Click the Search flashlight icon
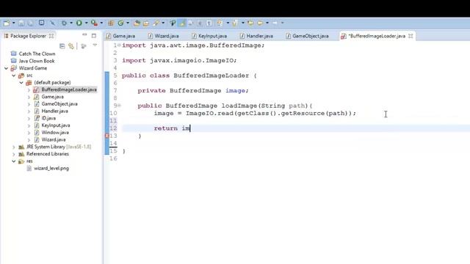The width and height of the screenshot is (470, 264). tap(156, 23)
